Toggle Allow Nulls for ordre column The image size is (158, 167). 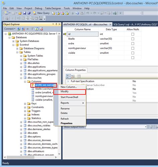click(x=133, y=44)
